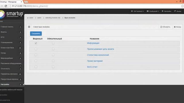The image size is (184, 103).
Task: Expand Визиты in the sidebar
Action: point(11,32)
